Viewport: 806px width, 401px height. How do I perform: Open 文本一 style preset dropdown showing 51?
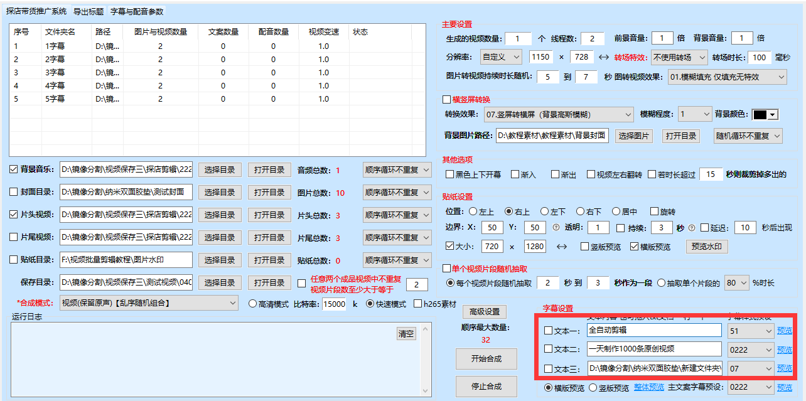pyautogui.click(x=750, y=331)
